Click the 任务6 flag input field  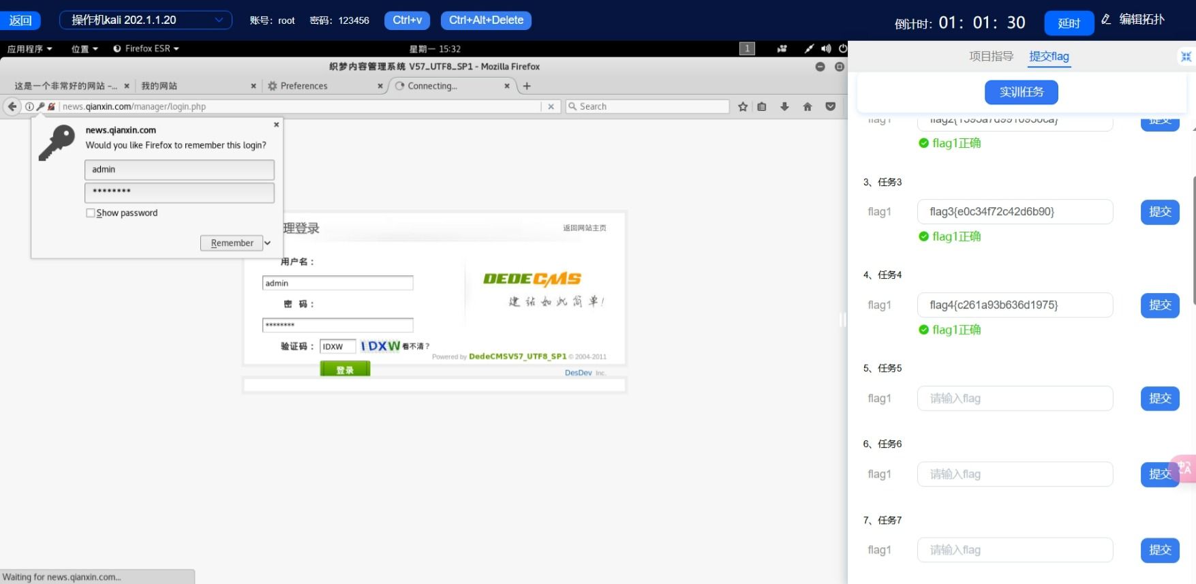(1015, 474)
